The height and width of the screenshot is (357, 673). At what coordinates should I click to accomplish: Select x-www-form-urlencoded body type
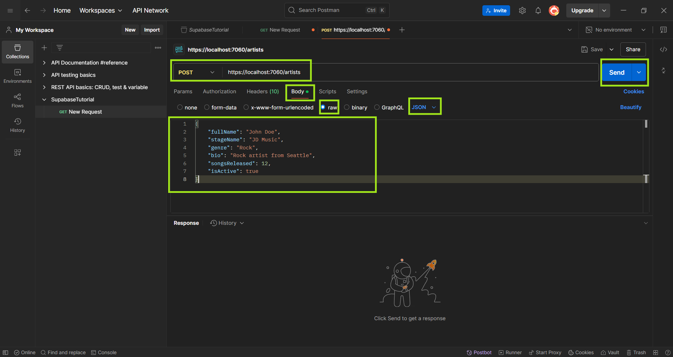tap(246, 107)
